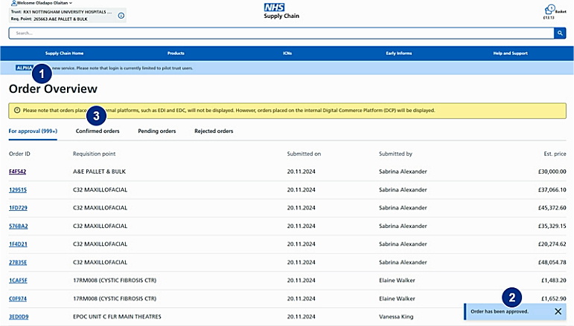Click the 'Order has been approved.' message text

coord(500,311)
